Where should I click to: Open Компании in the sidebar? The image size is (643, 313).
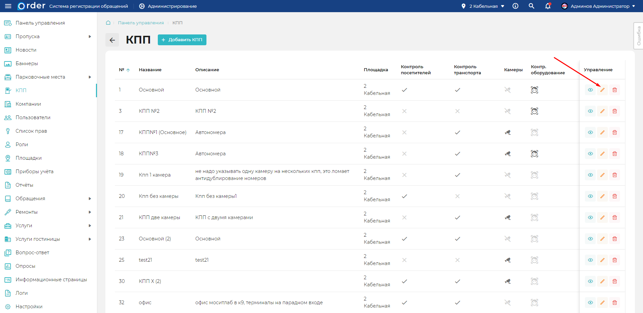(x=28, y=104)
